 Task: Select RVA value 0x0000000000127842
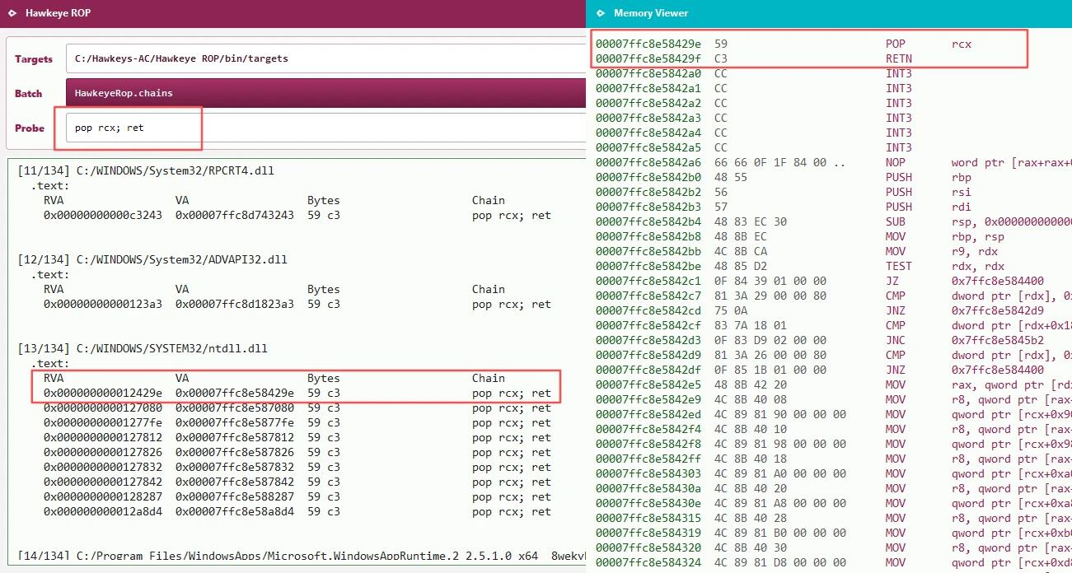103,482
